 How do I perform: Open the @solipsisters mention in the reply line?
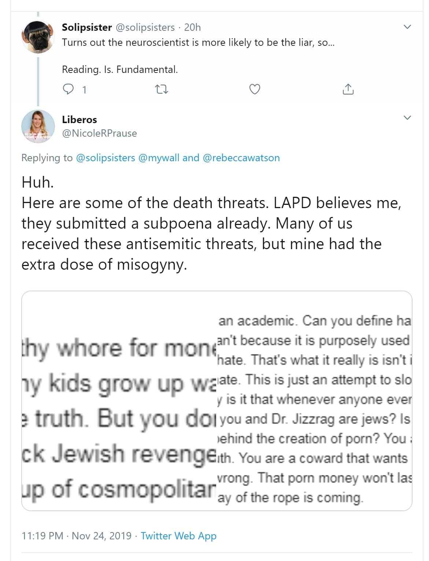pos(106,158)
